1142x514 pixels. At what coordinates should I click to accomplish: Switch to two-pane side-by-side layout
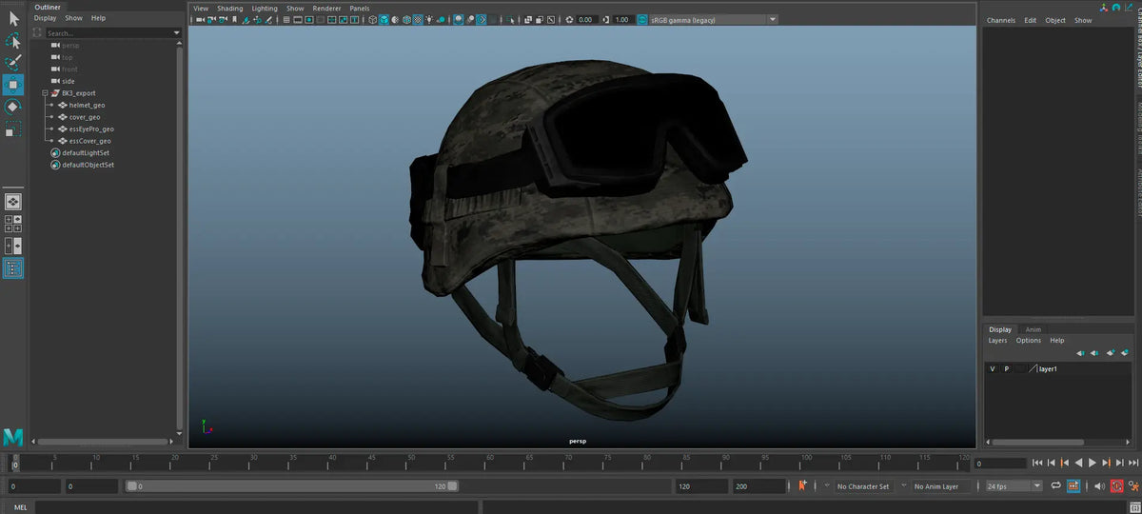(x=13, y=246)
